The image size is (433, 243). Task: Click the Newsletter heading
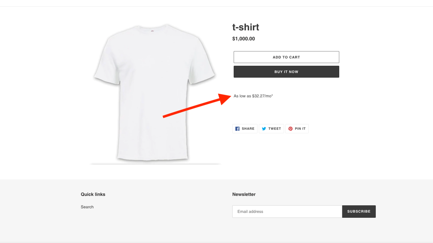[244, 194]
